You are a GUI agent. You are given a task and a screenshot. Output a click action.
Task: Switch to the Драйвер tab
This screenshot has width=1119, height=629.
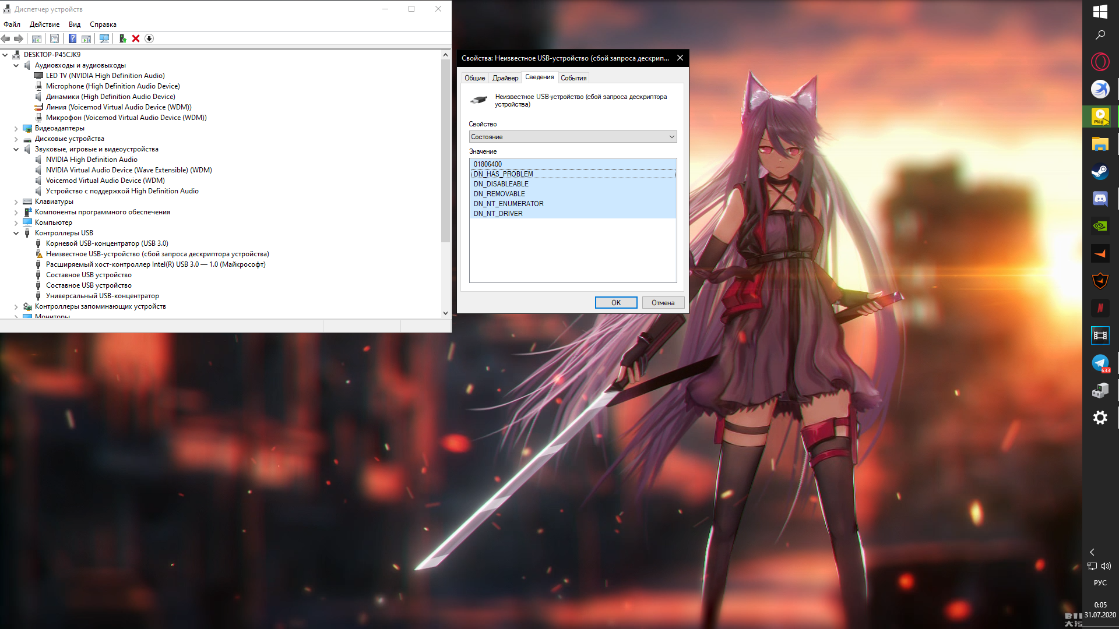coord(505,78)
